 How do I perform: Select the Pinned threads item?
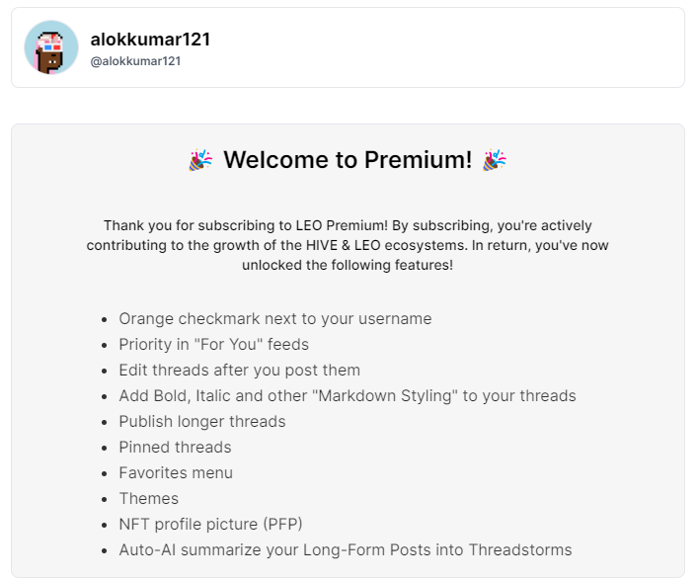(175, 448)
